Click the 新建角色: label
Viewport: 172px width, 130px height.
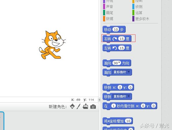point(58,107)
